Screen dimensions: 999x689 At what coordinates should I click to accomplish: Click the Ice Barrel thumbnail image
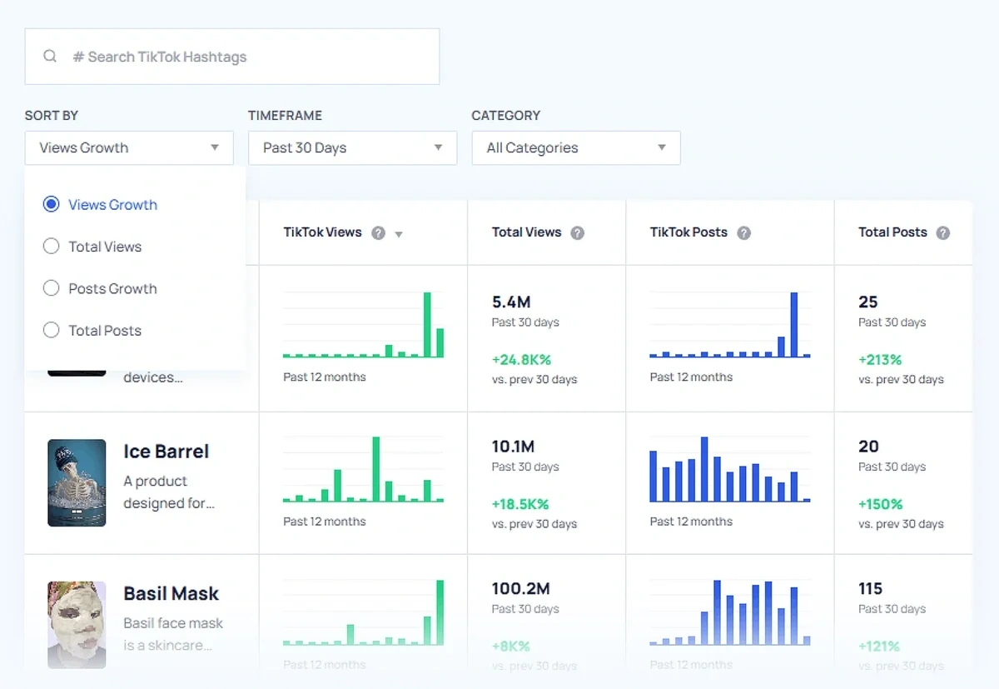pos(77,483)
